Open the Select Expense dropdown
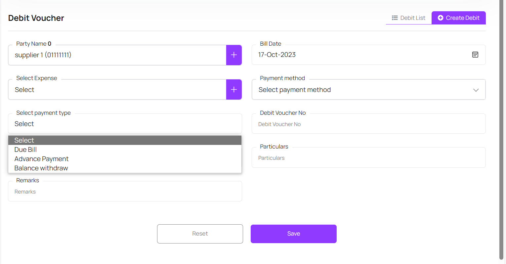The height and width of the screenshot is (264, 506). tap(117, 90)
